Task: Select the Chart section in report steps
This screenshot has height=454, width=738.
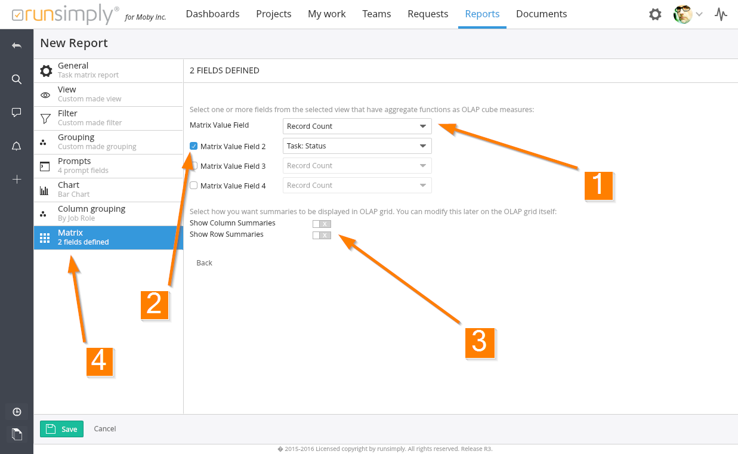Action: click(x=107, y=190)
